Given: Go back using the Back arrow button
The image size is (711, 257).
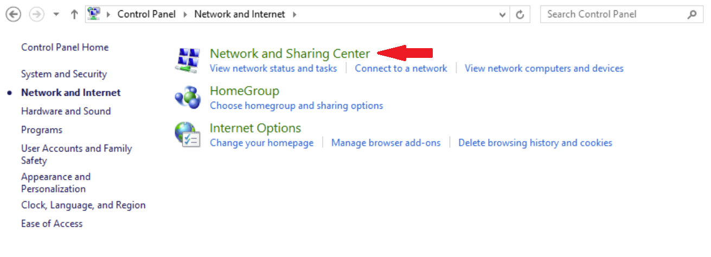Looking at the screenshot, I should tap(13, 15).
